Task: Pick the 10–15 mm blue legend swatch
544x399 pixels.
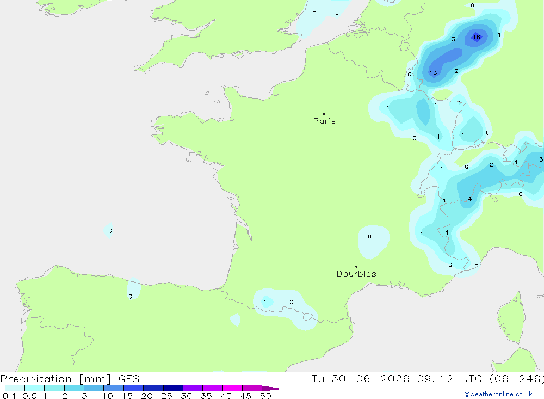Action: [114, 388]
